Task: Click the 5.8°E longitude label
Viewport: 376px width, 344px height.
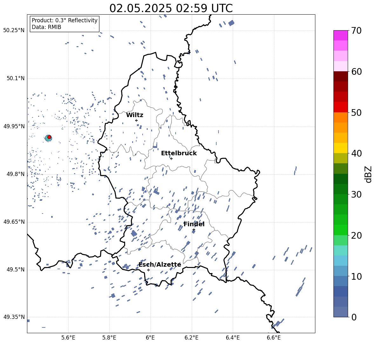Action: [x=109, y=338]
